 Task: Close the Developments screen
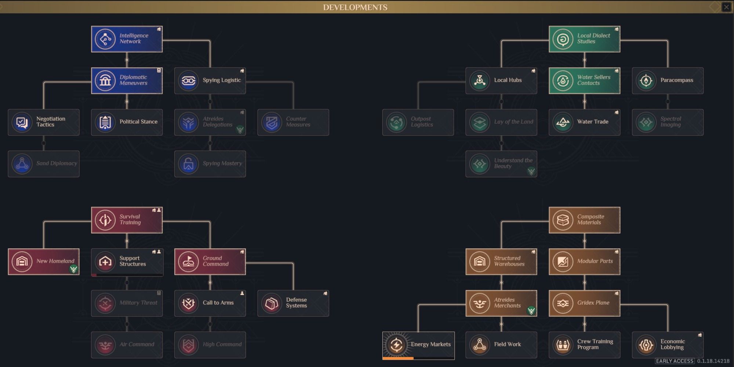point(726,7)
